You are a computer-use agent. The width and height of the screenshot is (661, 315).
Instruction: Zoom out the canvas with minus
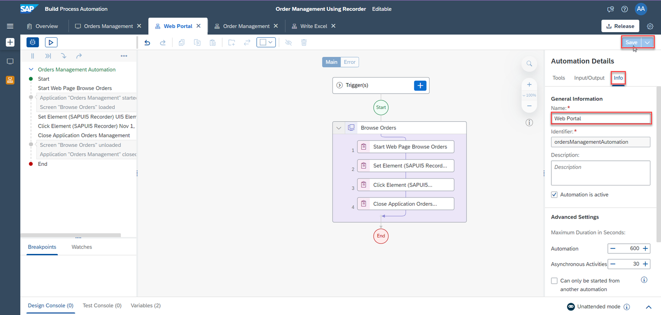529,106
